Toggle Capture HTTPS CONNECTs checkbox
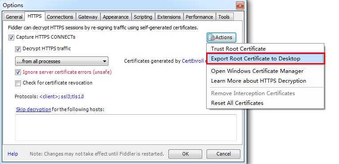 point(11,37)
